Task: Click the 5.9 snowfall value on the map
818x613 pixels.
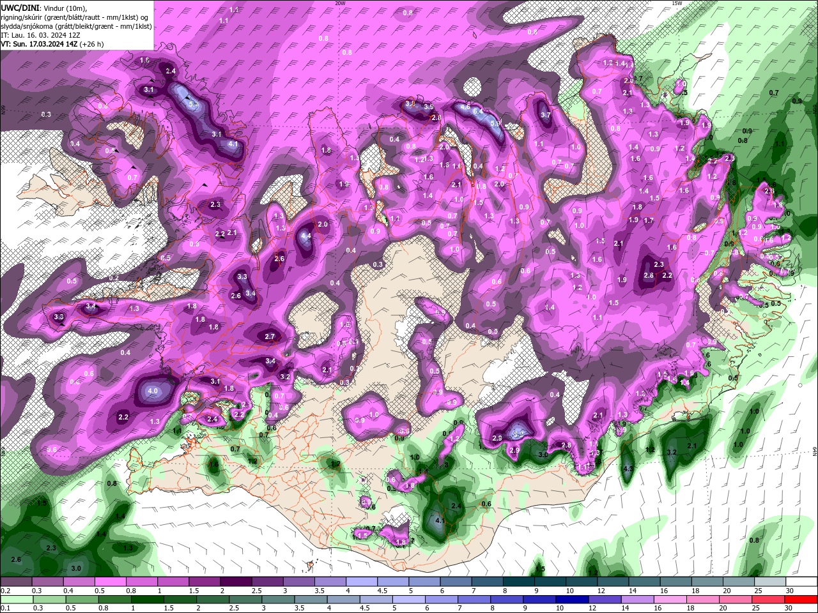Action: (x=495, y=123)
